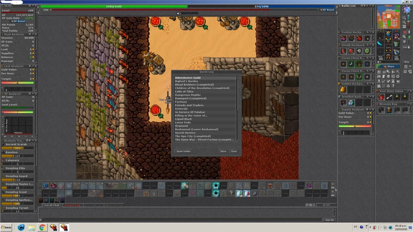
Task: Open the Server Log tab
Action: [73, 205]
